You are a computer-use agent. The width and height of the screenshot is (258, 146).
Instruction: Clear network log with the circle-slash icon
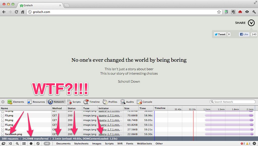pos(38,143)
